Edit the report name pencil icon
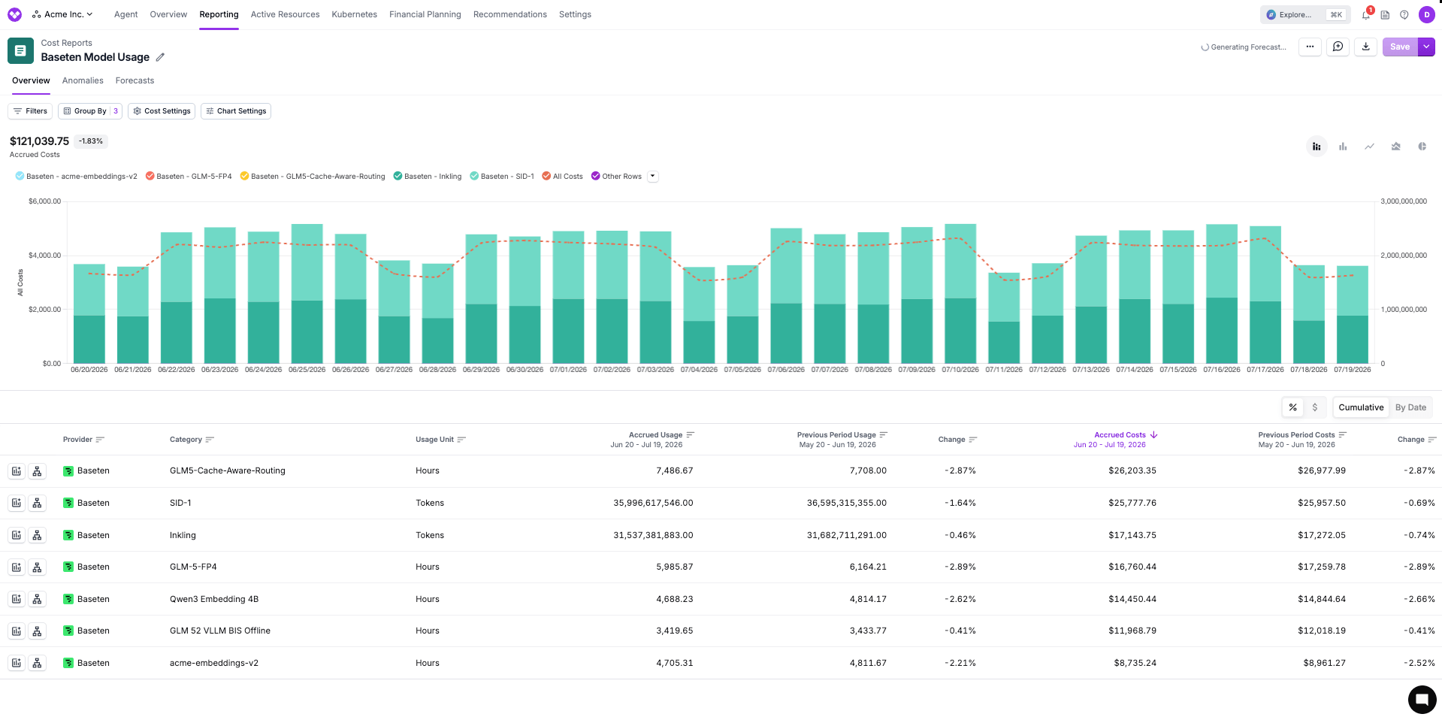 click(160, 57)
